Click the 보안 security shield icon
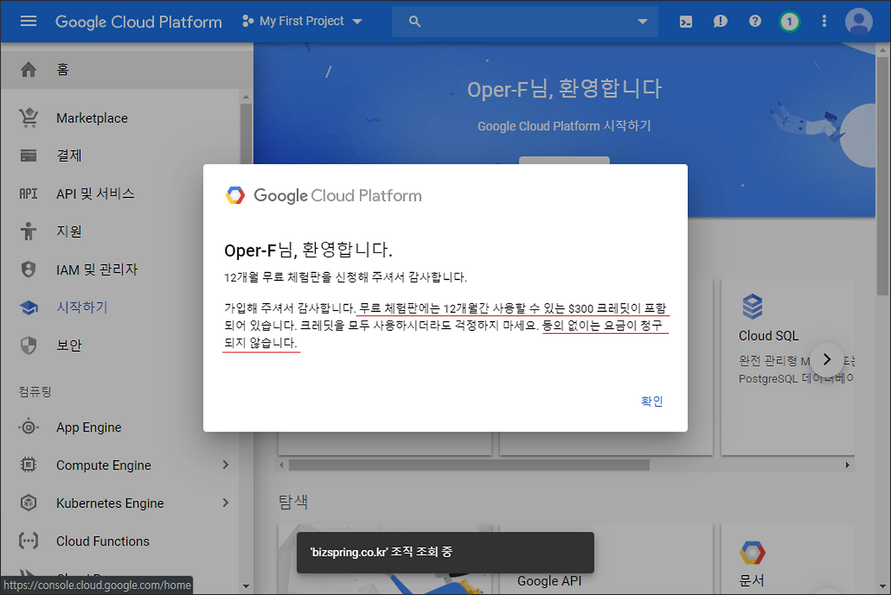 point(29,345)
